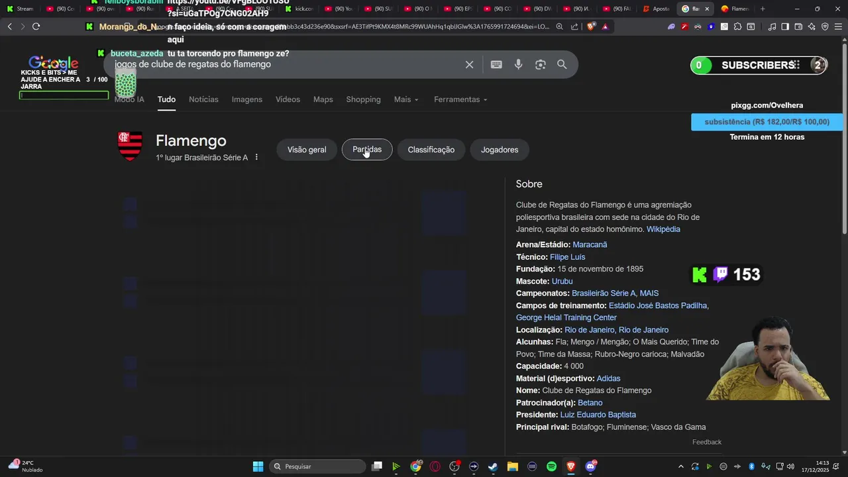Switch to the Tudo results tab
848x477 pixels.
(x=166, y=99)
